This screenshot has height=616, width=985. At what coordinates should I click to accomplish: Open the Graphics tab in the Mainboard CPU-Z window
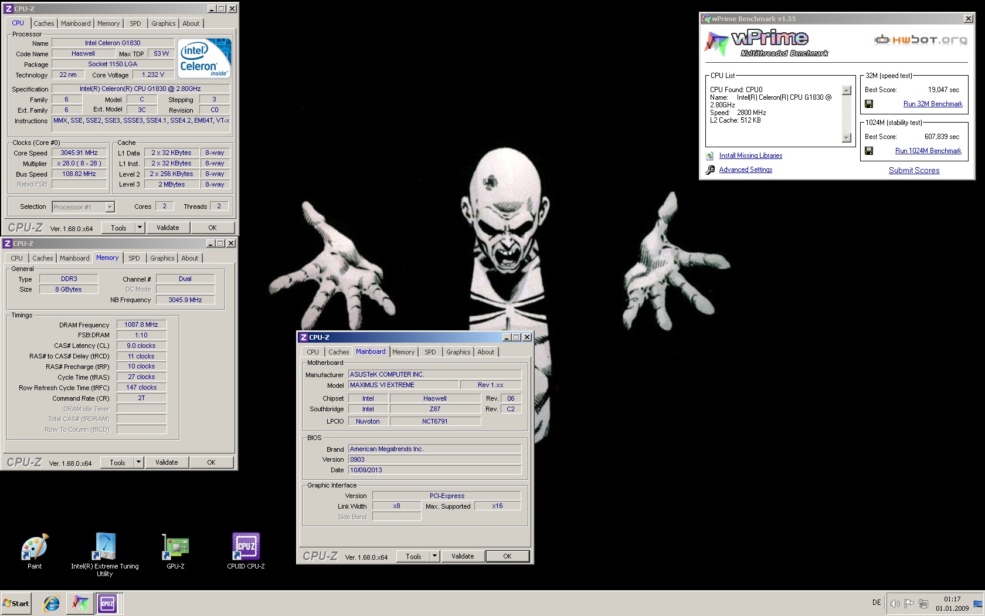[458, 352]
